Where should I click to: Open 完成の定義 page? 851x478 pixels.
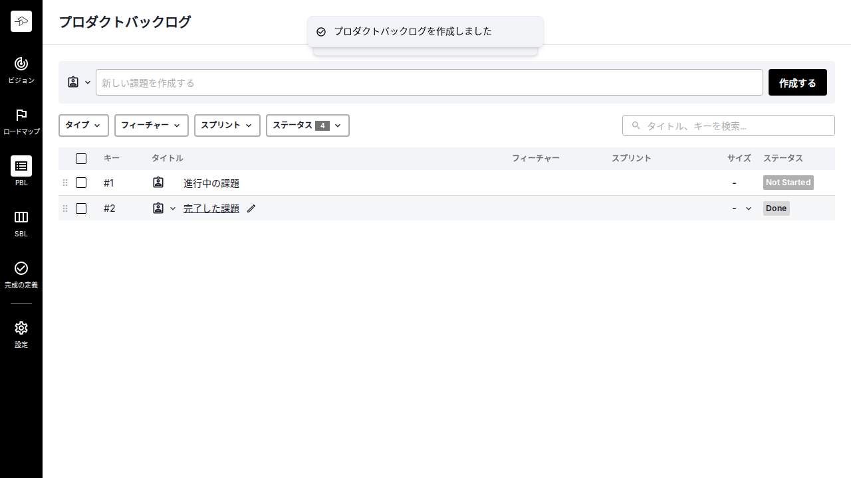(21, 275)
